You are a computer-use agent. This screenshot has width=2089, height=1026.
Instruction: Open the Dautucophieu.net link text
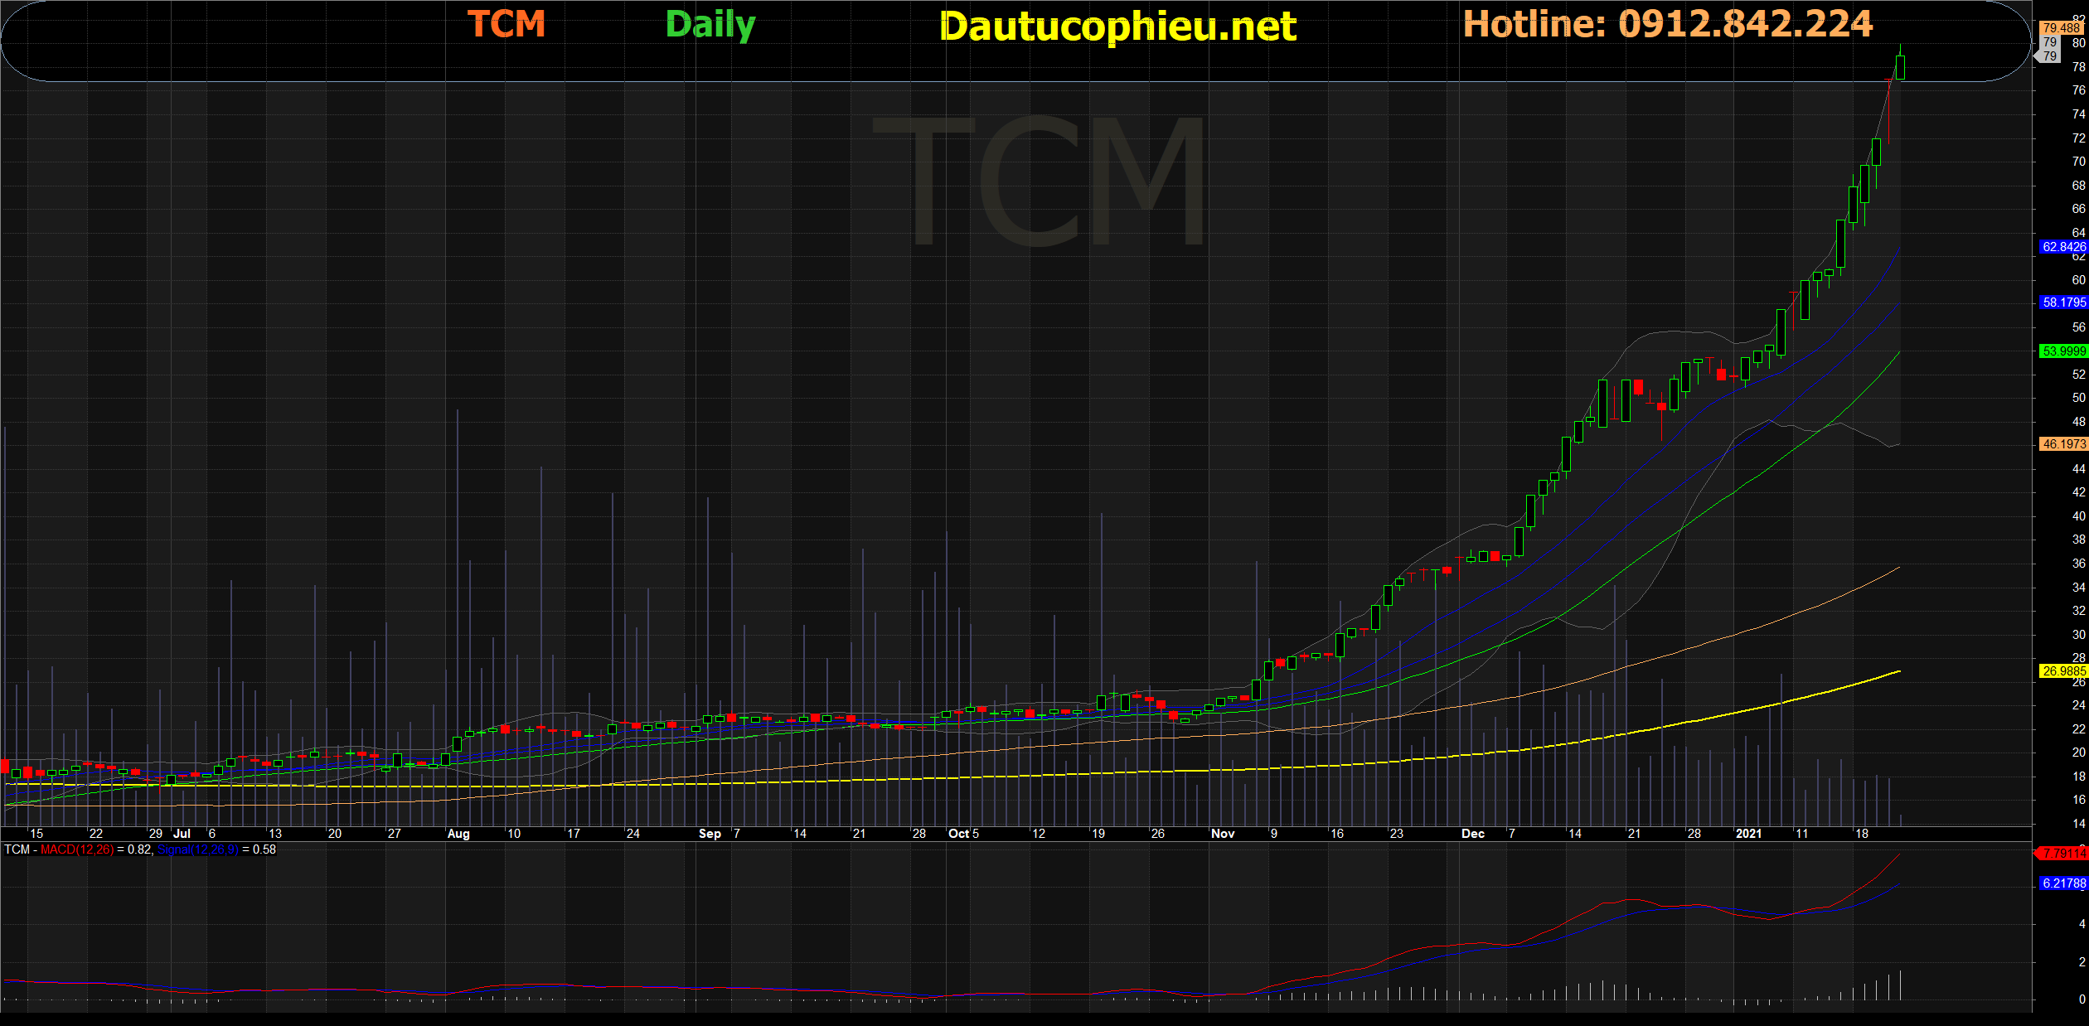click(x=1117, y=27)
